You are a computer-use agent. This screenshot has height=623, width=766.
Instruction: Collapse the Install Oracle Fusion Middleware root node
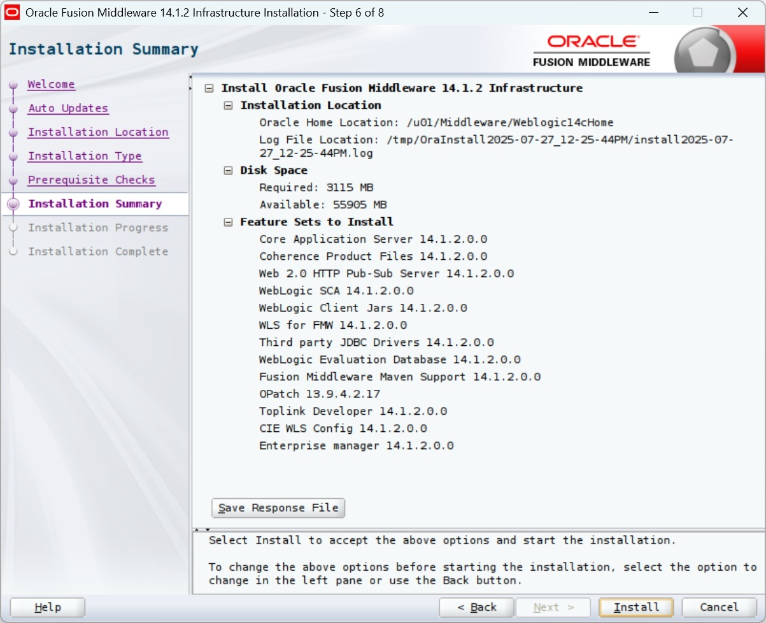pyautogui.click(x=209, y=89)
